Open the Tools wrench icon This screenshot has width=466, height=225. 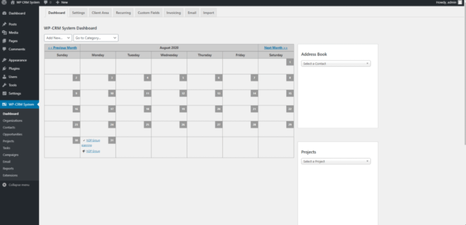click(x=4, y=85)
